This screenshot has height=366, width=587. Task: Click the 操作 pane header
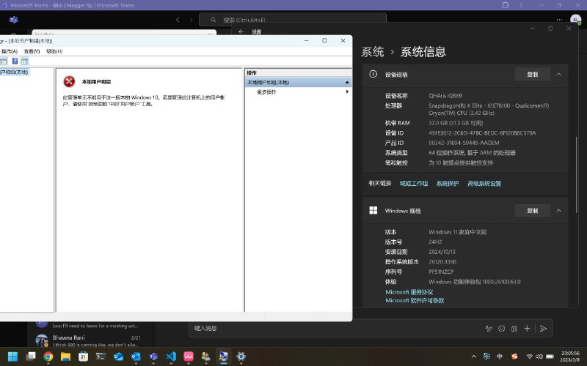pyautogui.click(x=298, y=72)
